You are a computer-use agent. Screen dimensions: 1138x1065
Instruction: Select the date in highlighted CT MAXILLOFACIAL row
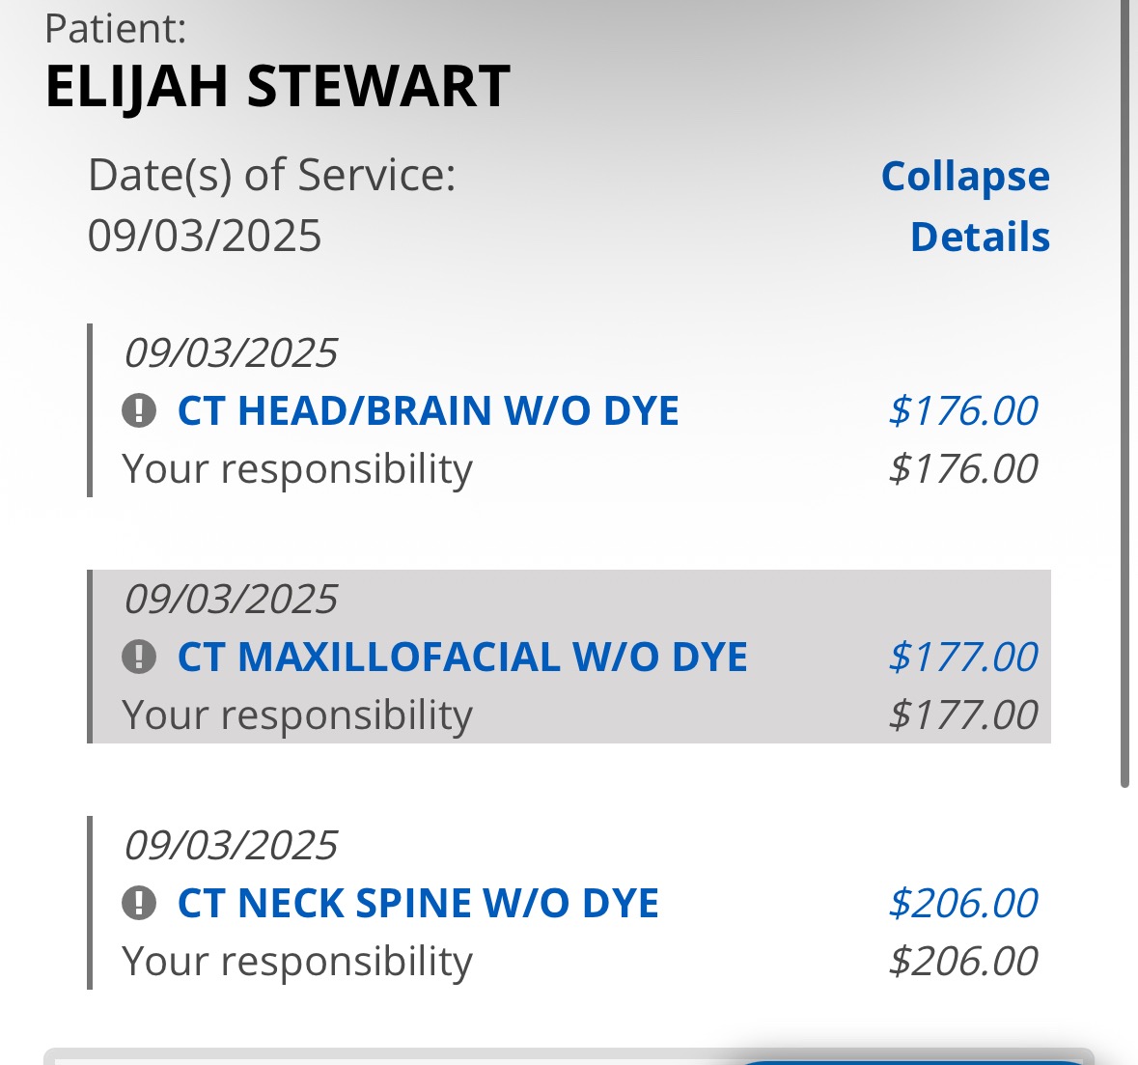click(231, 600)
